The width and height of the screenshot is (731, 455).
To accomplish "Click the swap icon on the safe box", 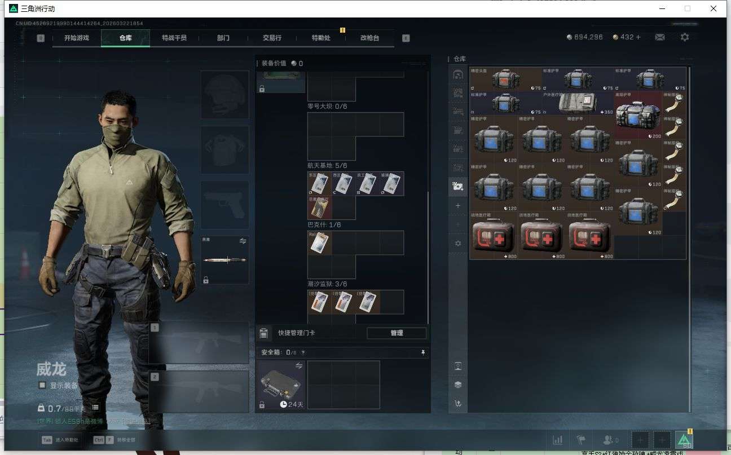I will 299,365.
